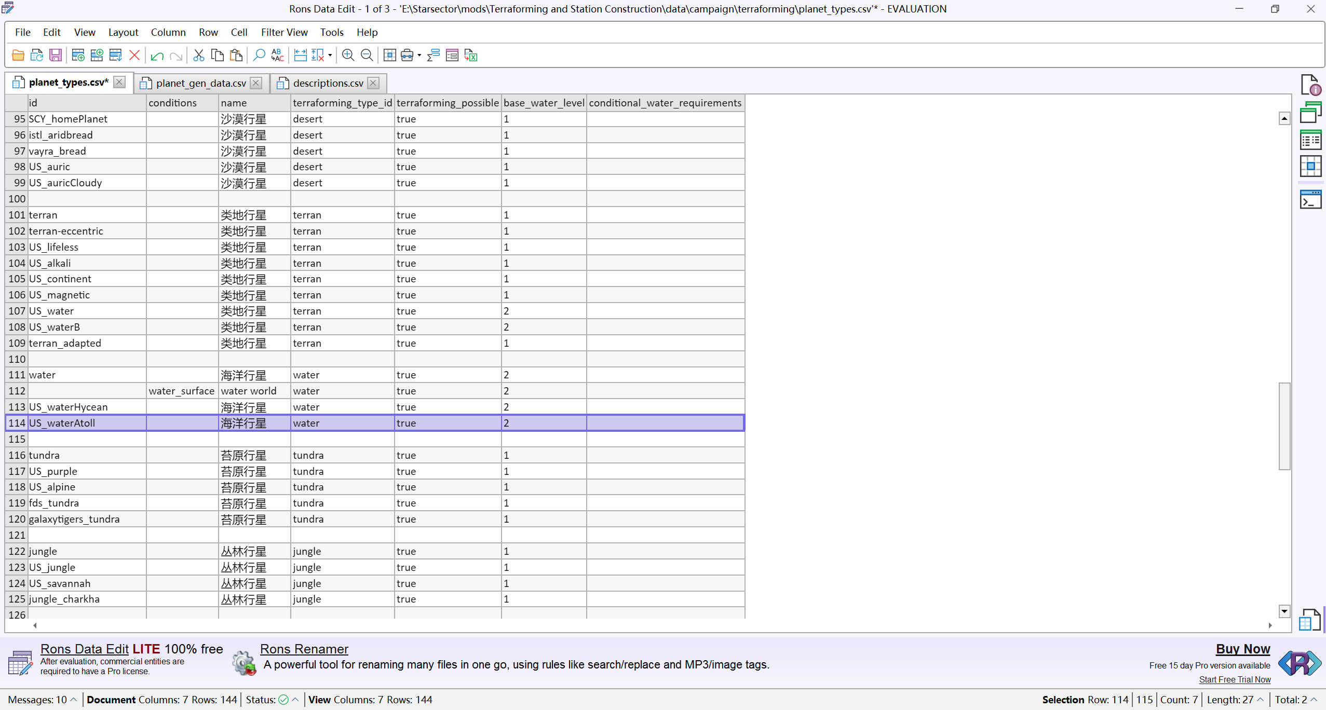Click the Cut scissors icon
1326x710 pixels.
[198, 55]
